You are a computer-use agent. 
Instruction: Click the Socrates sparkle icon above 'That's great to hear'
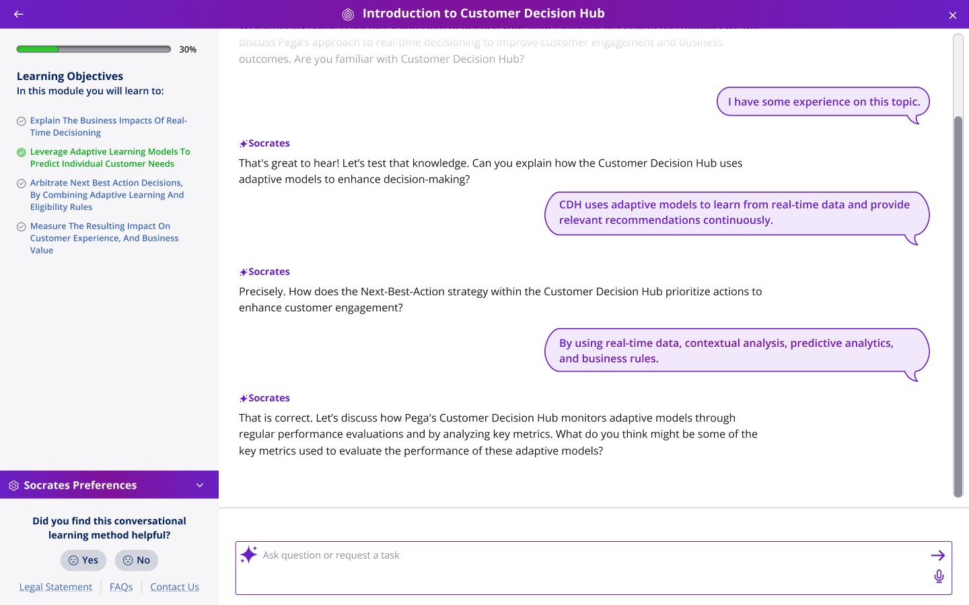pyautogui.click(x=244, y=144)
